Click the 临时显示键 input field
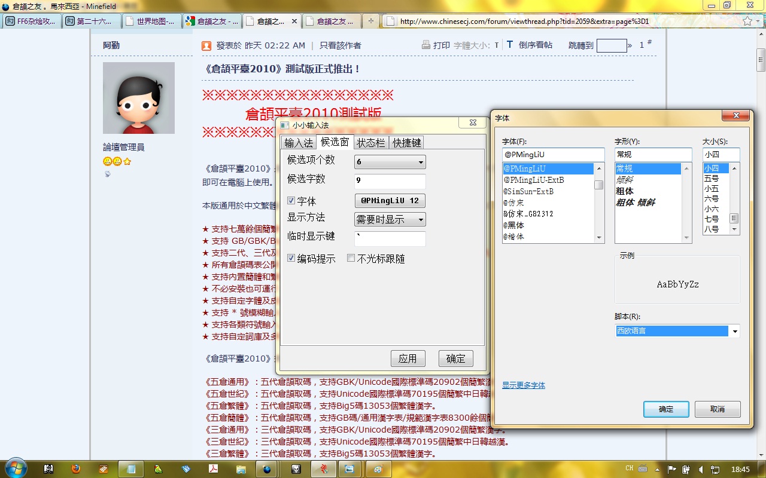The height and width of the screenshot is (478, 766). click(390, 239)
